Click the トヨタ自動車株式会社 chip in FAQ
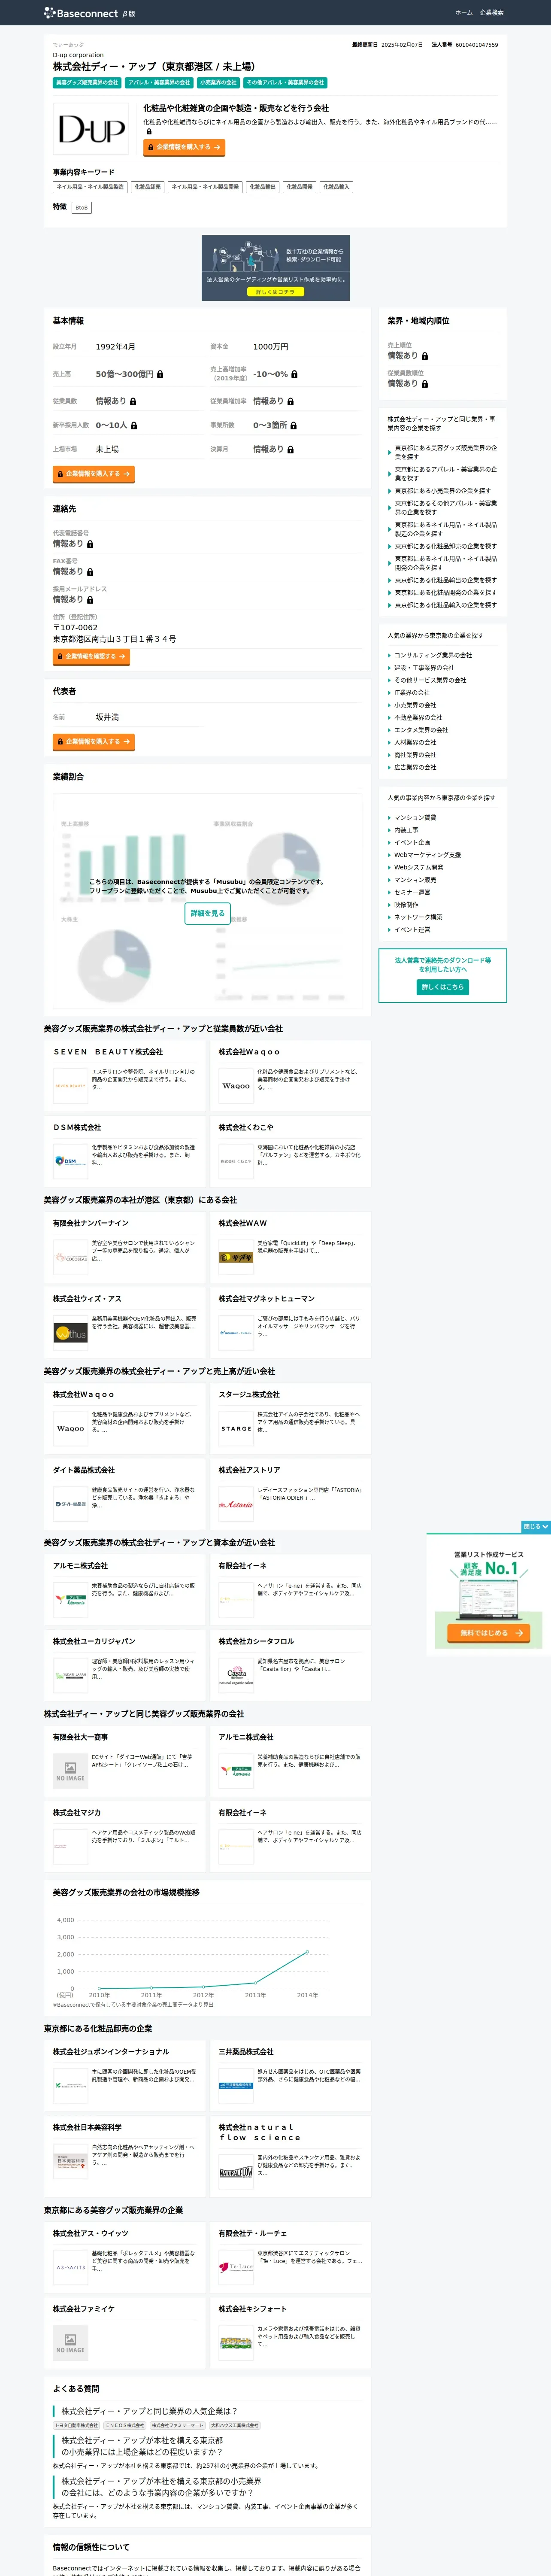 point(77,2425)
